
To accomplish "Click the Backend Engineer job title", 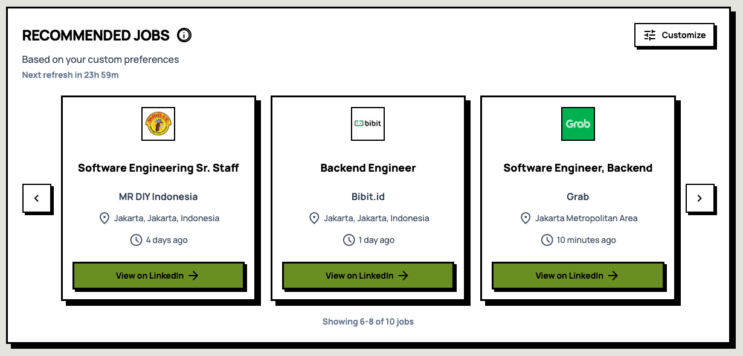I will pos(367,167).
